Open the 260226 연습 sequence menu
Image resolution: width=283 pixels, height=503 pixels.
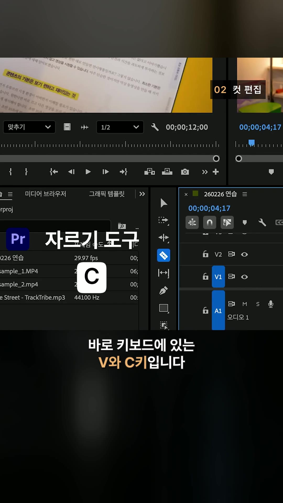coord(244,194)
